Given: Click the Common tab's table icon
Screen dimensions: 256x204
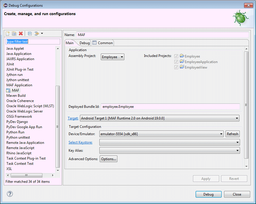Looking at the screenshot, I should [94, 43].
